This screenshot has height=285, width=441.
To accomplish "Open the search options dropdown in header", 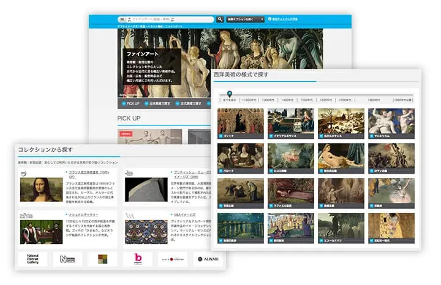I will coord(245,20).
